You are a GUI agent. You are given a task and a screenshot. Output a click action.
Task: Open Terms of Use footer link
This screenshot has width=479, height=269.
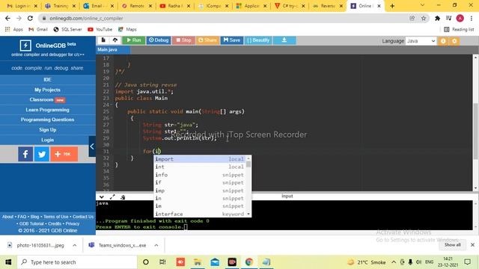[x=56, y=217]
